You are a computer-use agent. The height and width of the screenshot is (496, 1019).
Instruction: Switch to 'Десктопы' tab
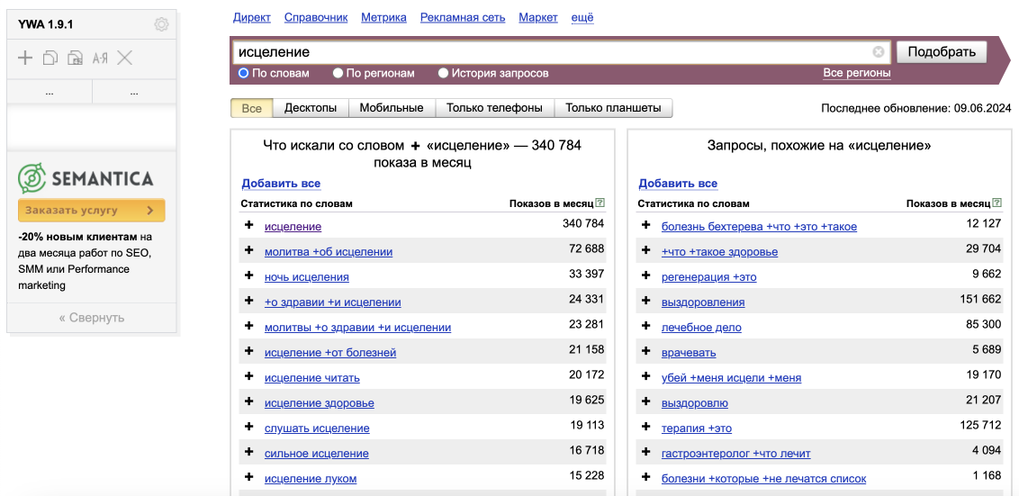point(311,108)
